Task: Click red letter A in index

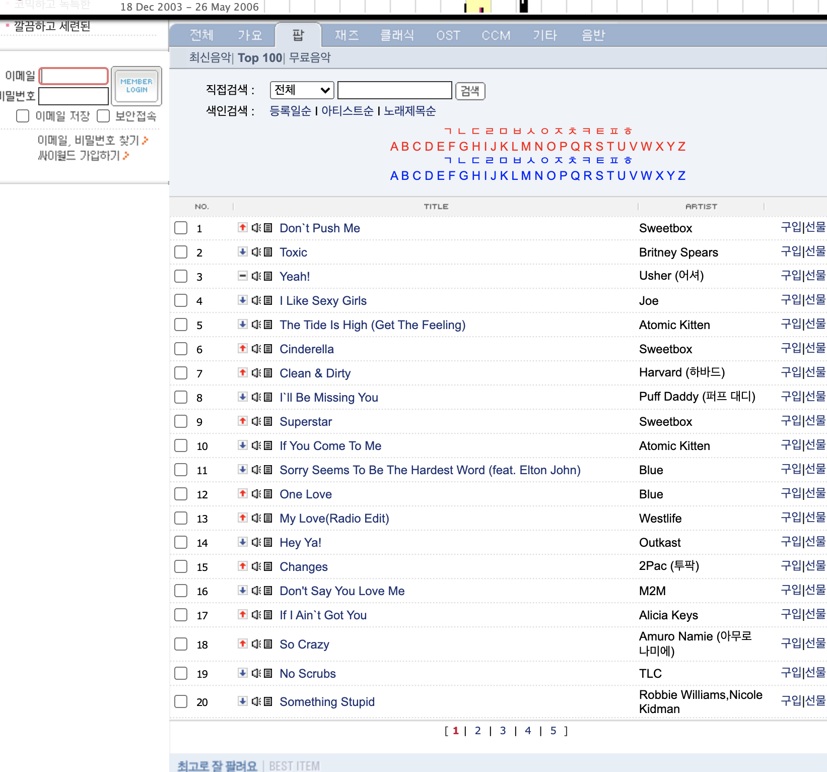Action: click(394, 147)
